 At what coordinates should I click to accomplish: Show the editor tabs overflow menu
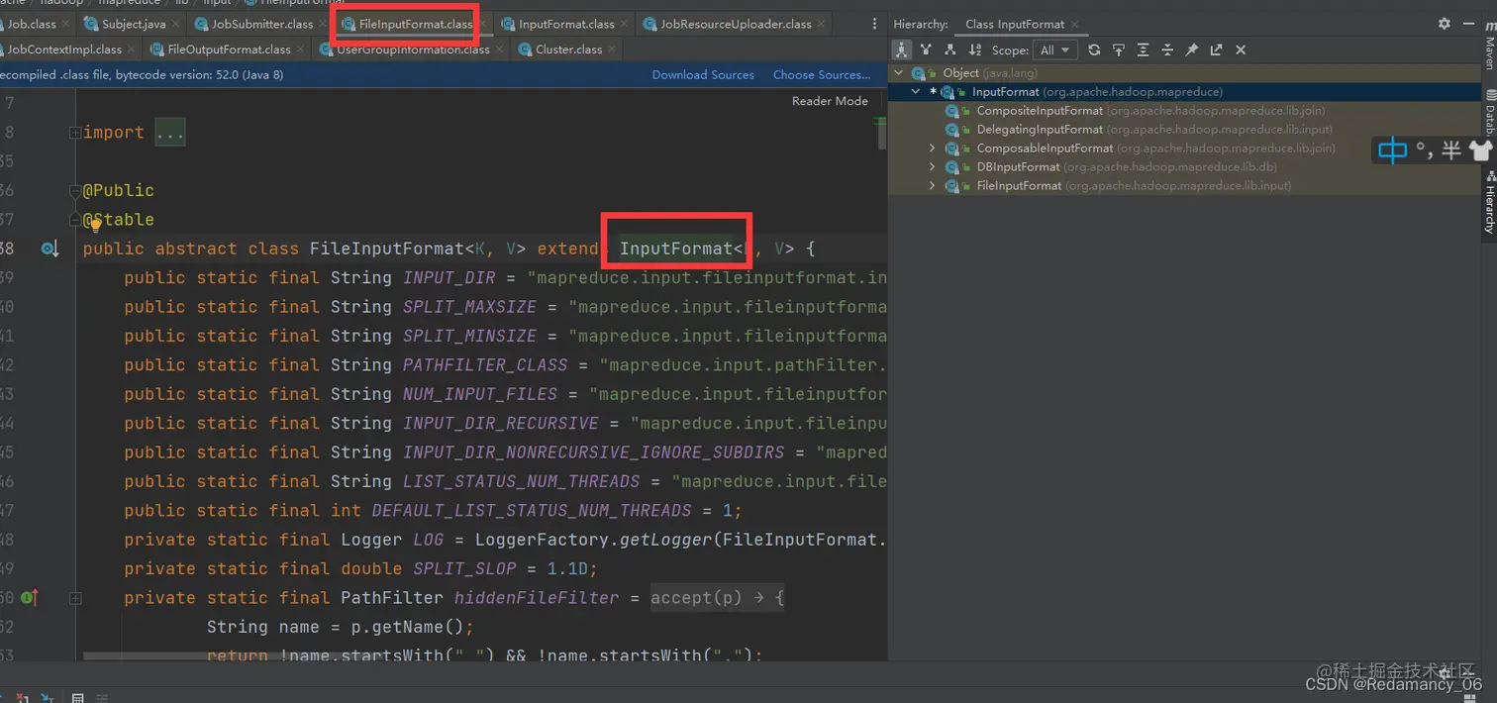pyautogui.click(x=874, y=24)
